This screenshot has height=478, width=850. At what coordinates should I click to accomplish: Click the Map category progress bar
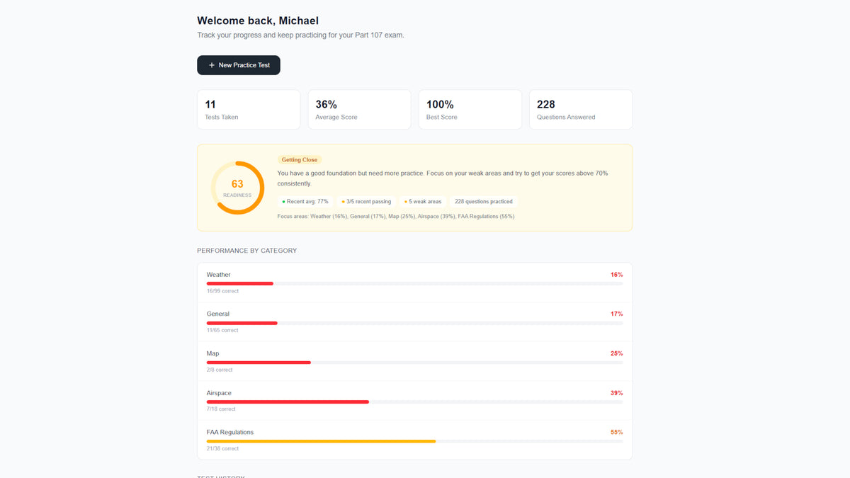point(414,363)
